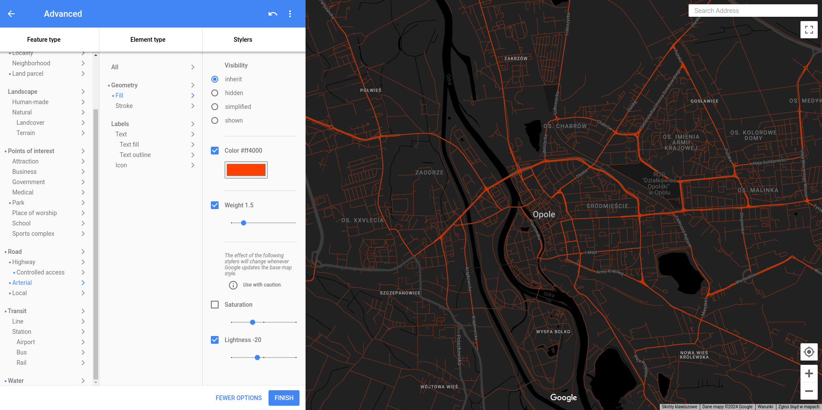Uncheck the Color #ff4000 checkbox

coord(215,151)
